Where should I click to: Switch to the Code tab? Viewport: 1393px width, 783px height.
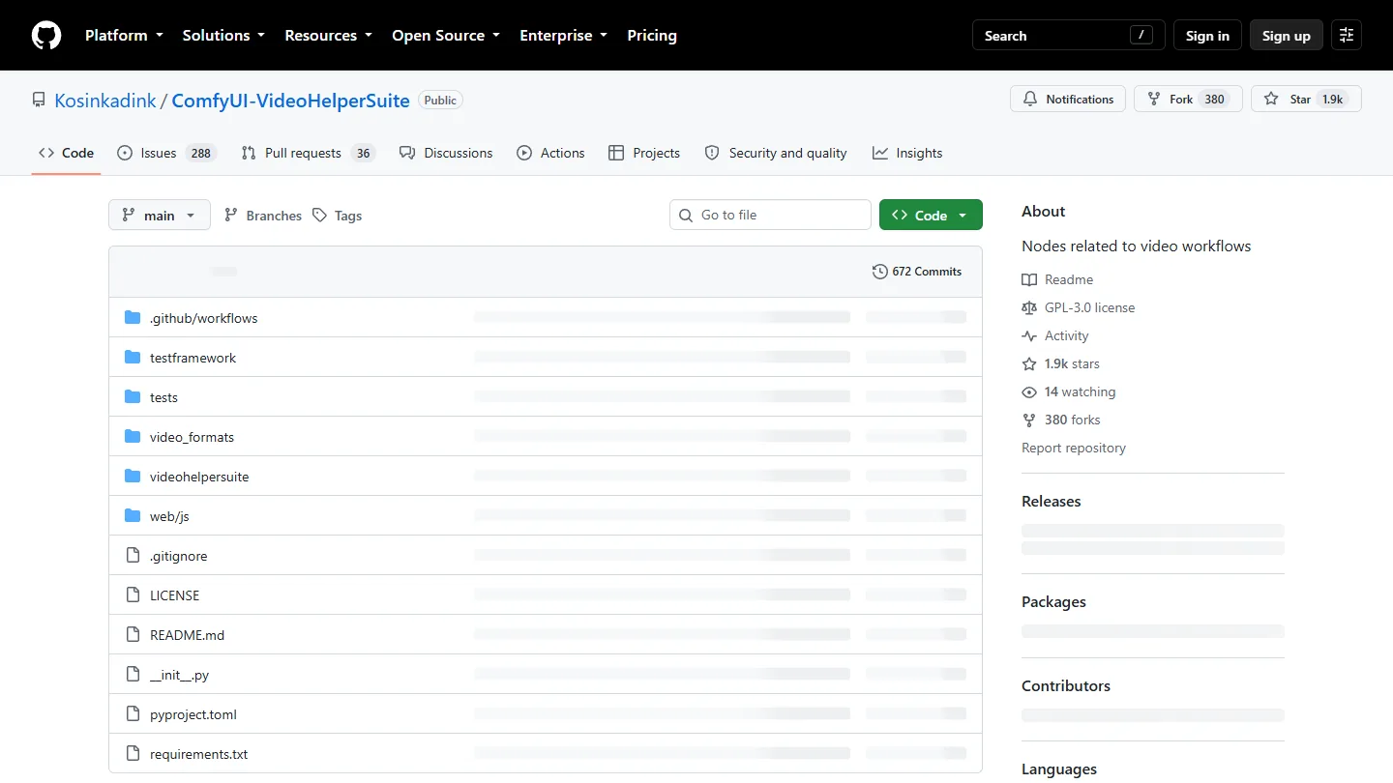click(67, 153)
